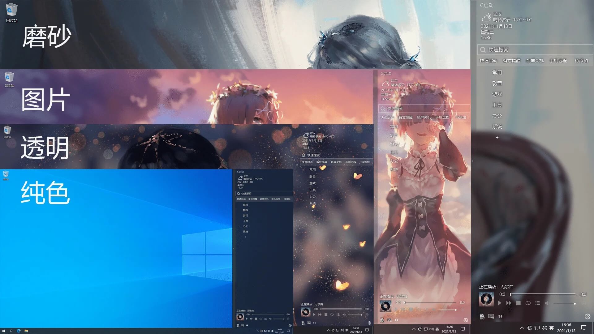Select 游戏 category in frosted panel
Viewport: 594px width, 334px height.
(497, 94)
